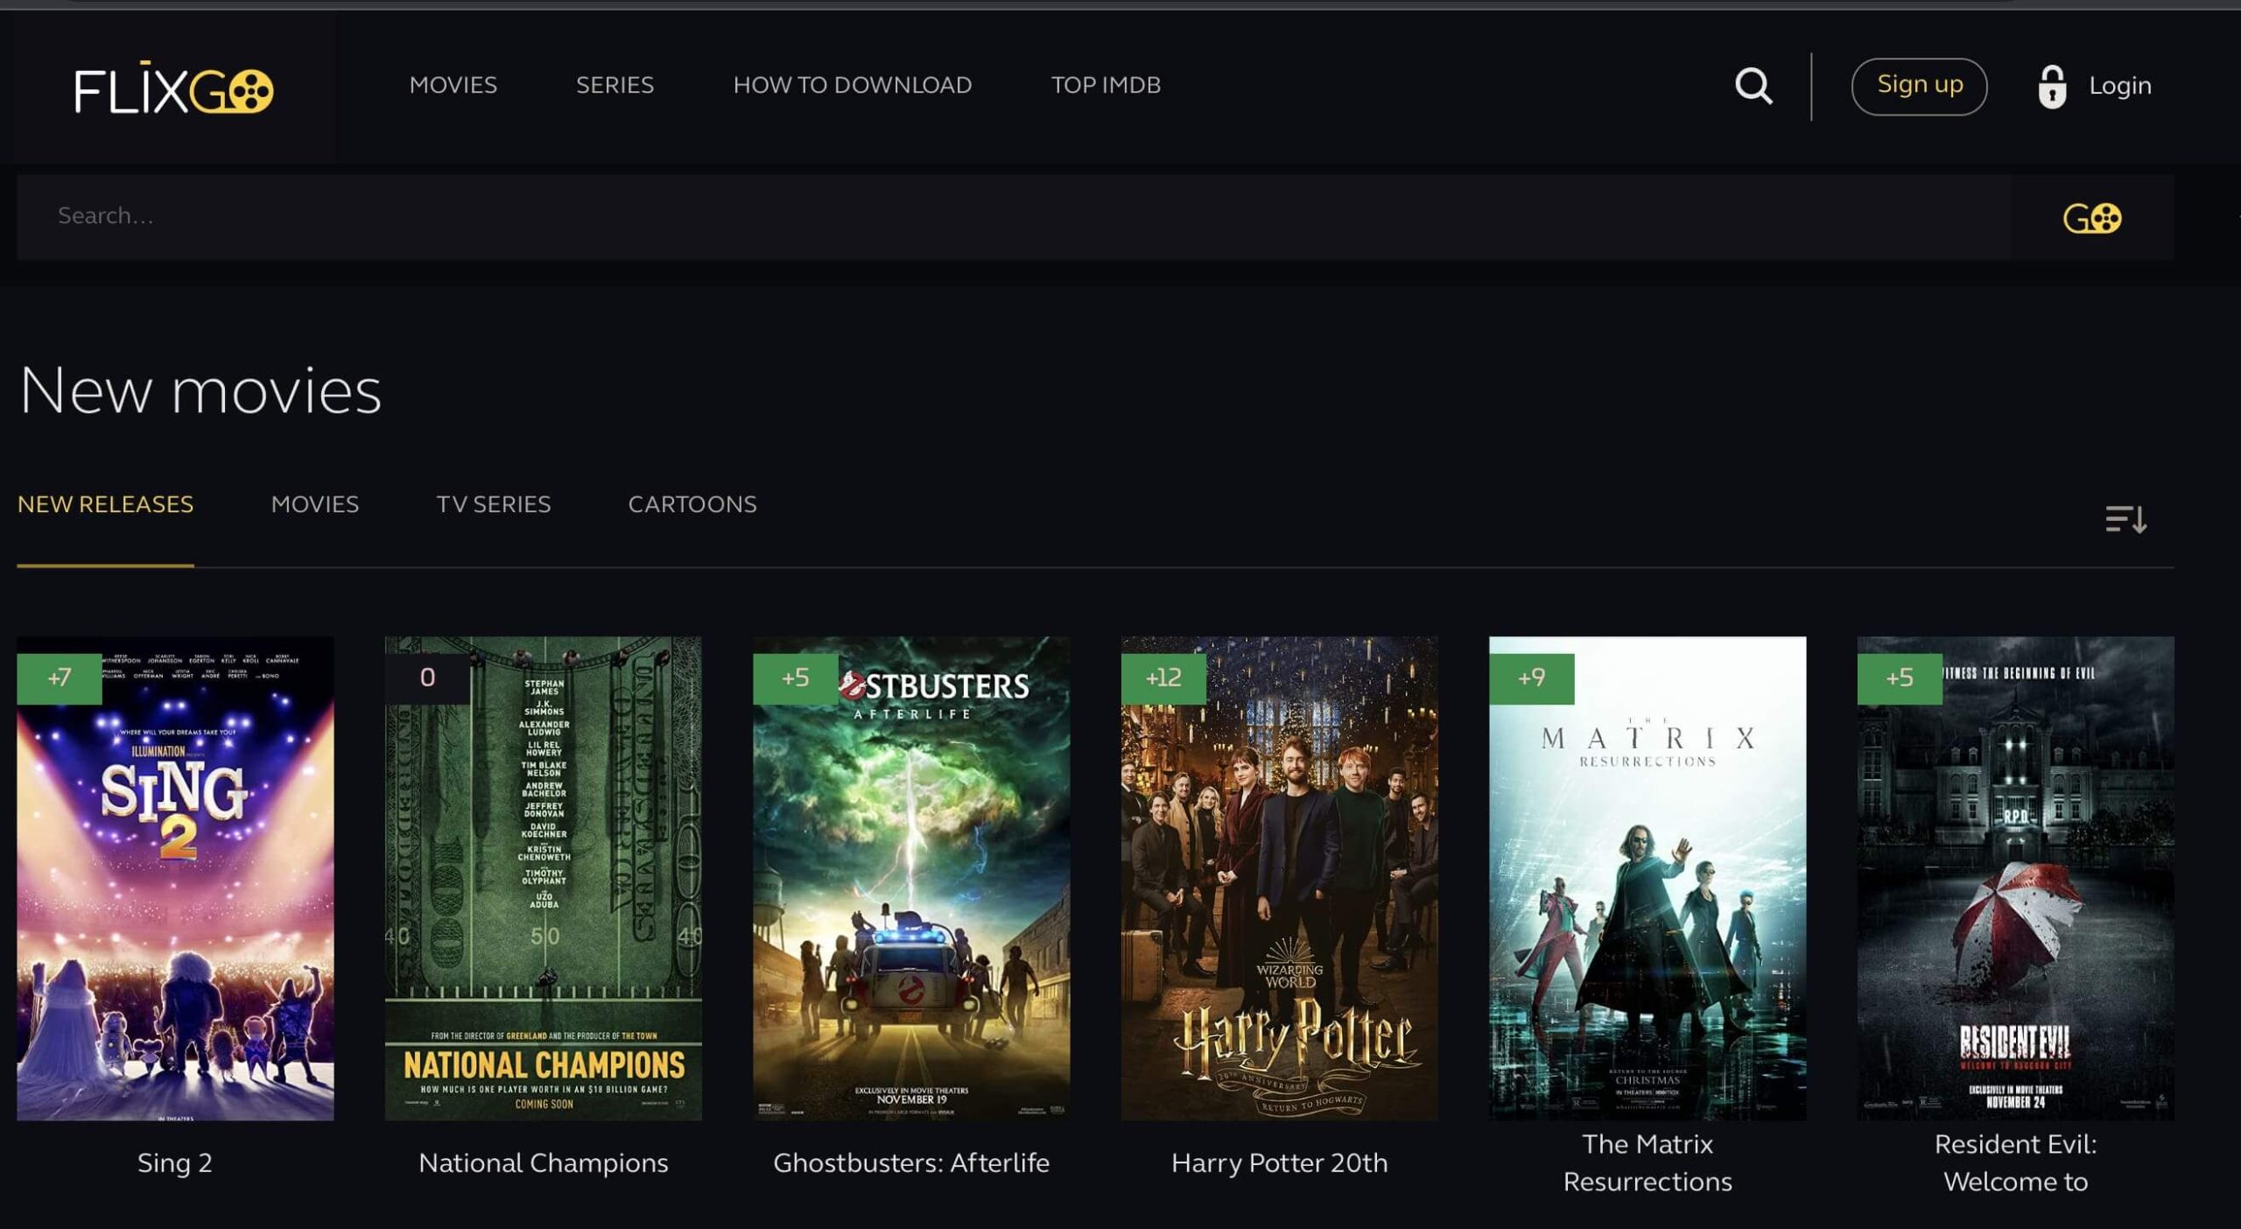This screenshot has width=2241, height=1229.
Task: Click the FLIXGO logo
Action: [172, 88]
